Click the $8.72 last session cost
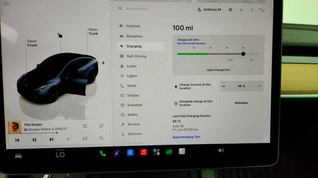Image resolution: width=318 pixels, height=178 pixels. 176,121
